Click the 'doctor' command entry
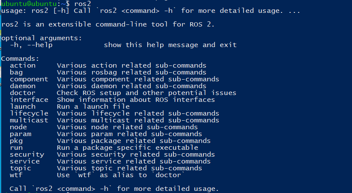The height and width of the screenshot is (193, 352). click(x=22, y=93)
